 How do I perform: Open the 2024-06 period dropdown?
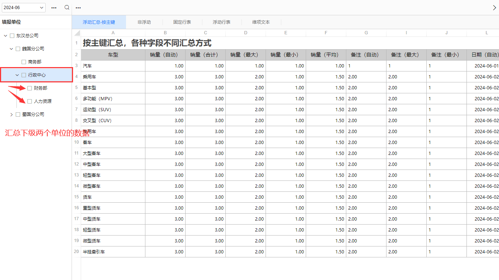(x=24, y=8)
